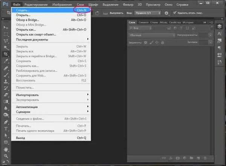Toggle filter for type layers

pos(181,28)
